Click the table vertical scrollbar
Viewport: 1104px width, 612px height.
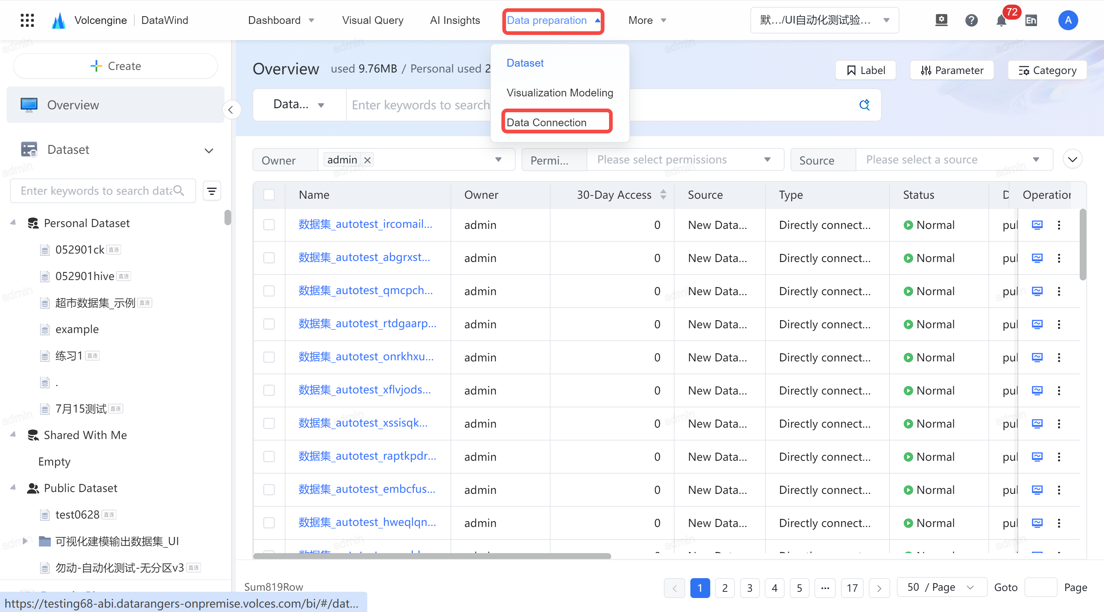click(1083, 244)
